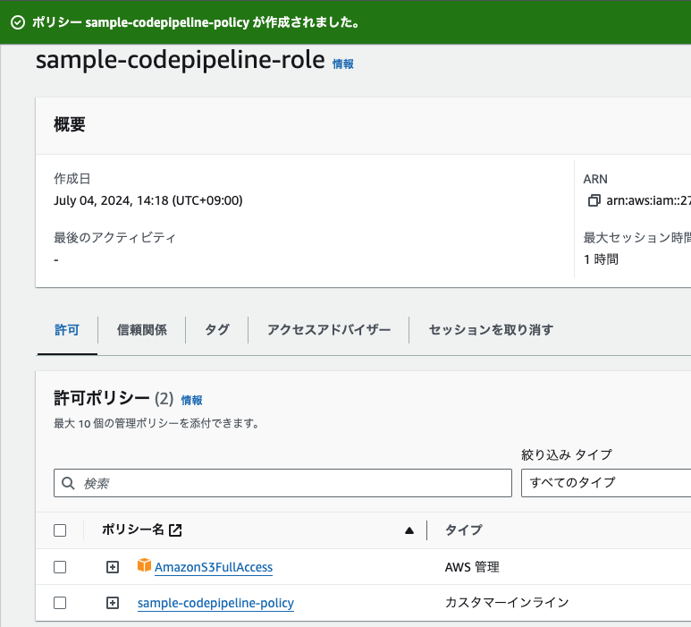This screenshot has width=691, height=627.
Task: Check the AmazonS3FullAccess row checkbox
Action: [x=60, y=567]
